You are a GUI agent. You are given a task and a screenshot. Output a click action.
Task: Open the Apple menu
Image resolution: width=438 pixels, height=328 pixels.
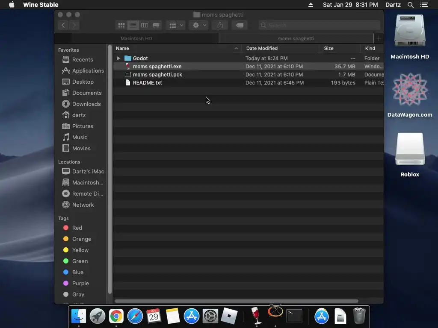tap(12, 5)
